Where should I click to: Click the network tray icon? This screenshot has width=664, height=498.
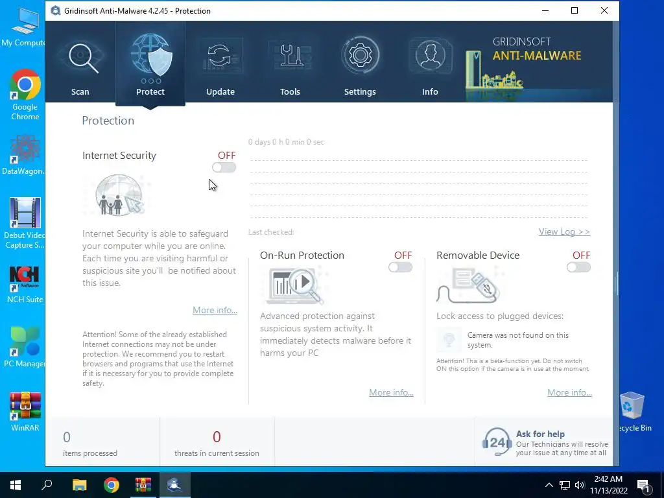coord(565,485)
